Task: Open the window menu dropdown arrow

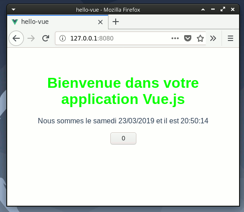Action: pyautogui.click(x=14, y=9)
